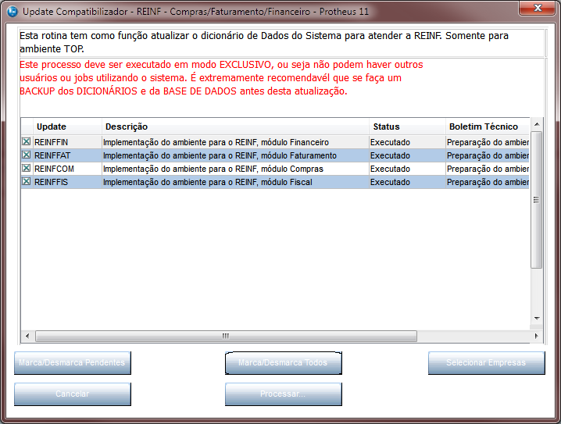The height and width of the screenshot is (424, 561).
Task: Click Boletim Técnico cell of REINFFIS row
Action: 488,182
